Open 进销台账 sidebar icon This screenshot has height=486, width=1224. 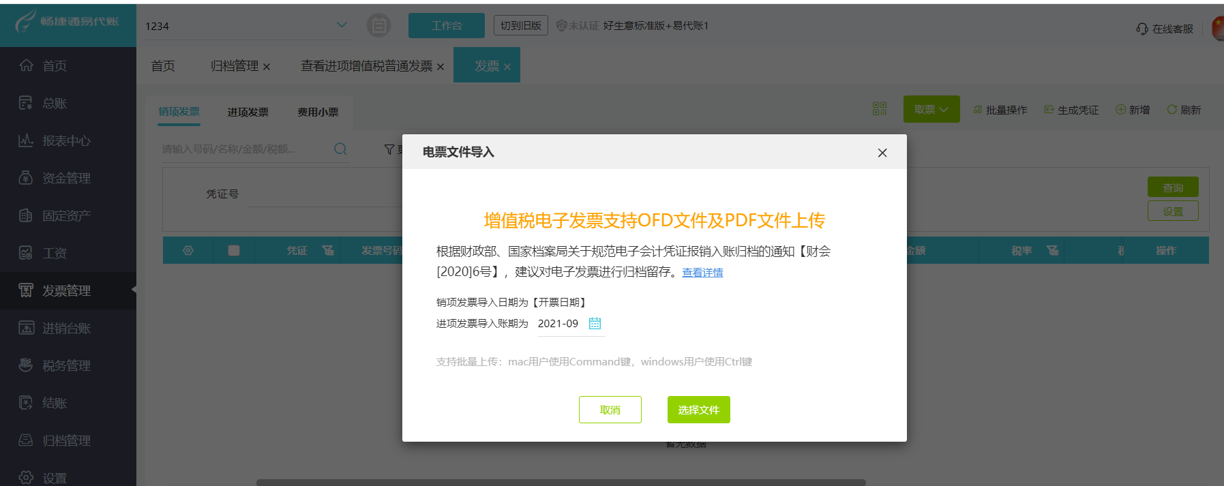click(x=26, y=328)
